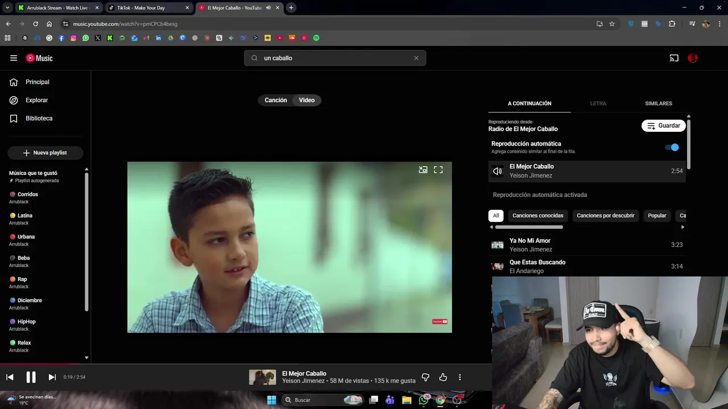Open the LinkedIn bookmark

(x=158, y=38)
